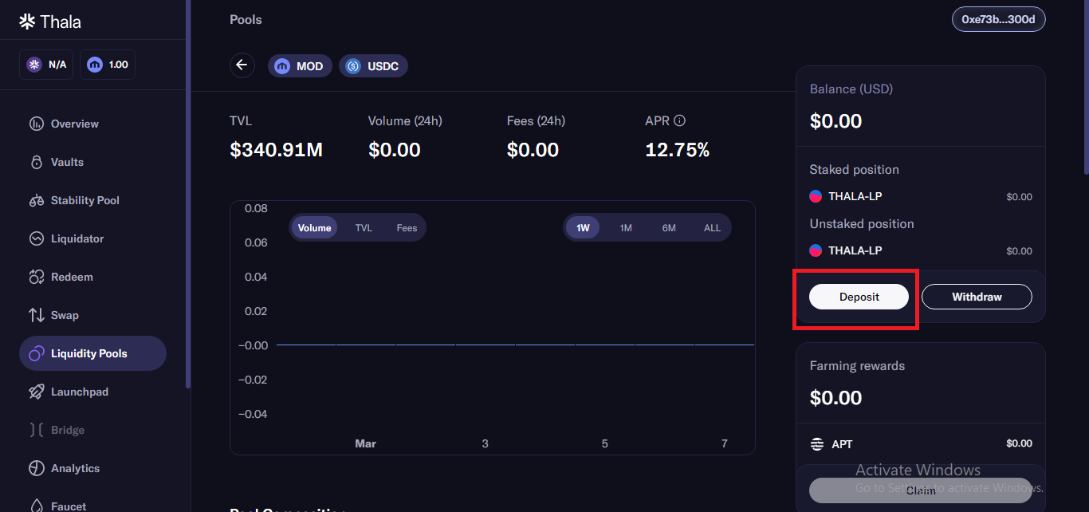1089x512 pixels.
Task: Click the Launchpad rocket icon
Action: [x=36, y=392]
